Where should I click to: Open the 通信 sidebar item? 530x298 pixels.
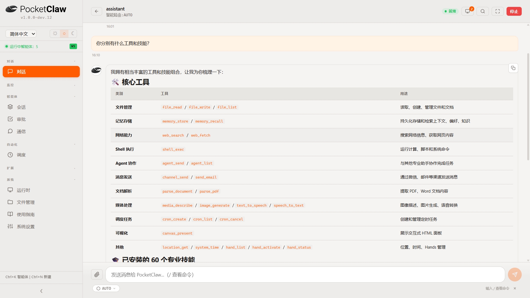[41, 131]
